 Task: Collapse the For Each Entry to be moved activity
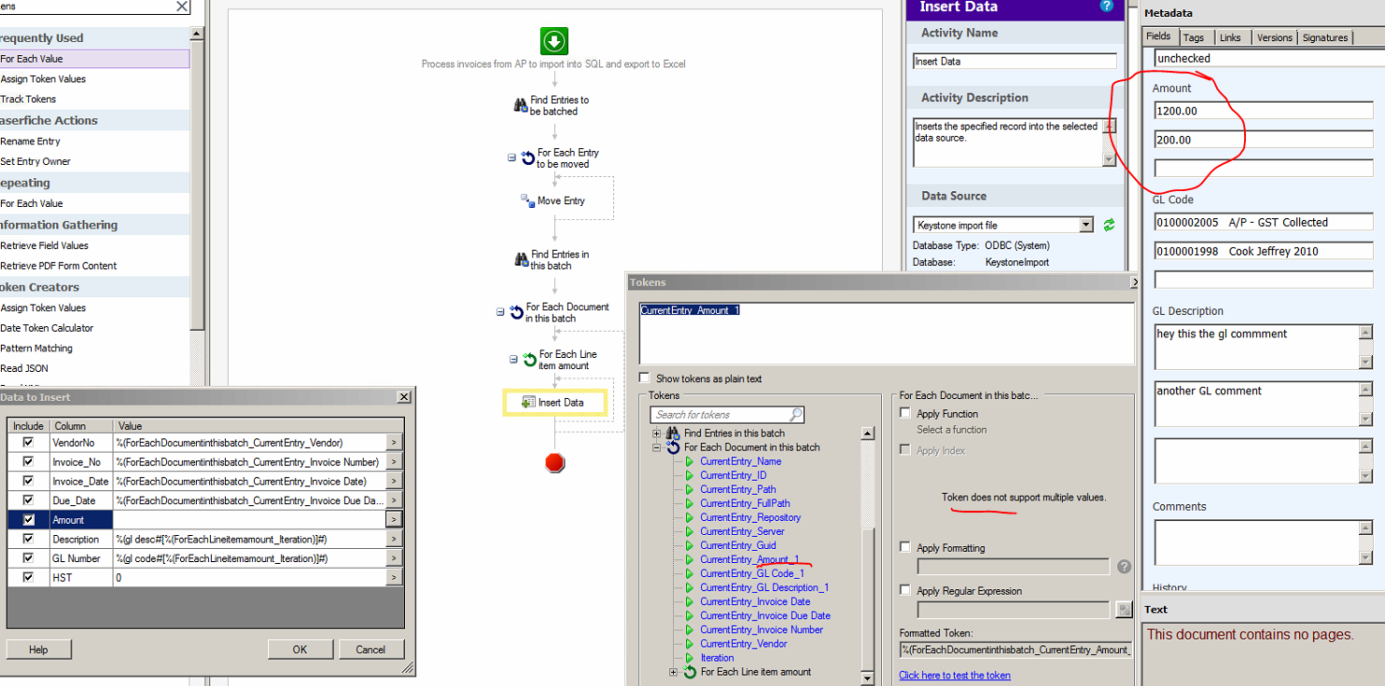511,158
